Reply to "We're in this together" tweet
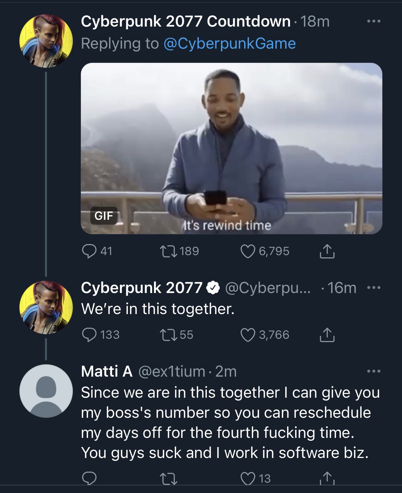The width and height of the screenshot is (402, 493). pos(89,335)
